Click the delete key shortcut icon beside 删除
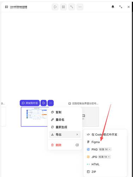The height and width of the screenshot is (177, 133). (77, 145)
